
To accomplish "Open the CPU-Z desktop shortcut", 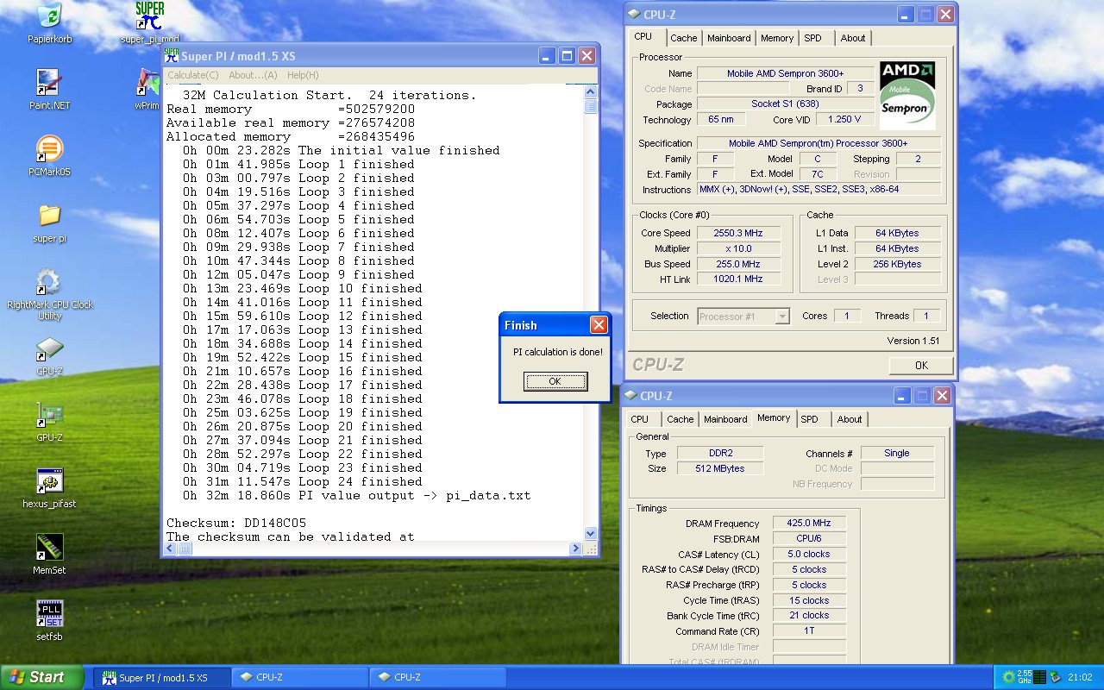I will [49, 348].
